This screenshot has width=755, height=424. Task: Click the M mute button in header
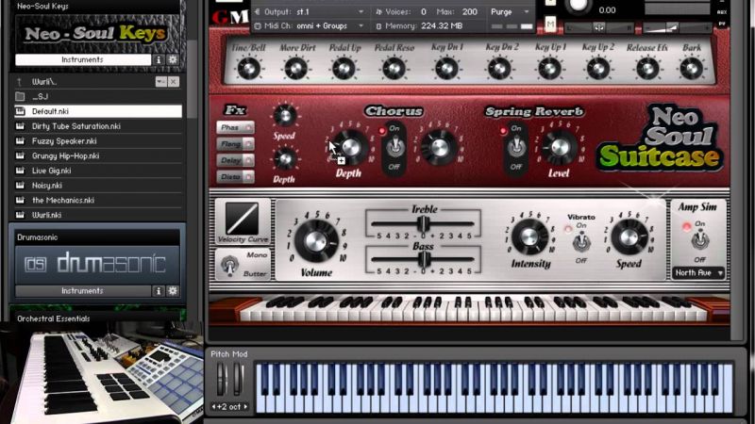(550, 24)
